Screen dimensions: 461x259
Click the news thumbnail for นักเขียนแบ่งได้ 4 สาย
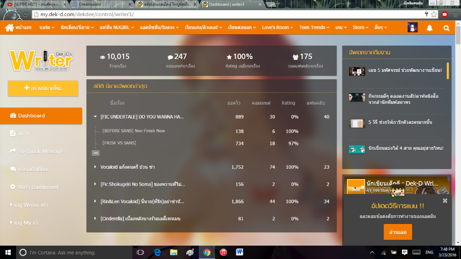(357, 149)
